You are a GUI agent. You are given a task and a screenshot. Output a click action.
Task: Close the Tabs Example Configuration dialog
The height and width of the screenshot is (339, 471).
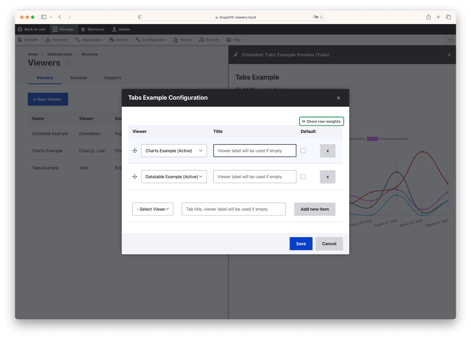click(339, 98)
